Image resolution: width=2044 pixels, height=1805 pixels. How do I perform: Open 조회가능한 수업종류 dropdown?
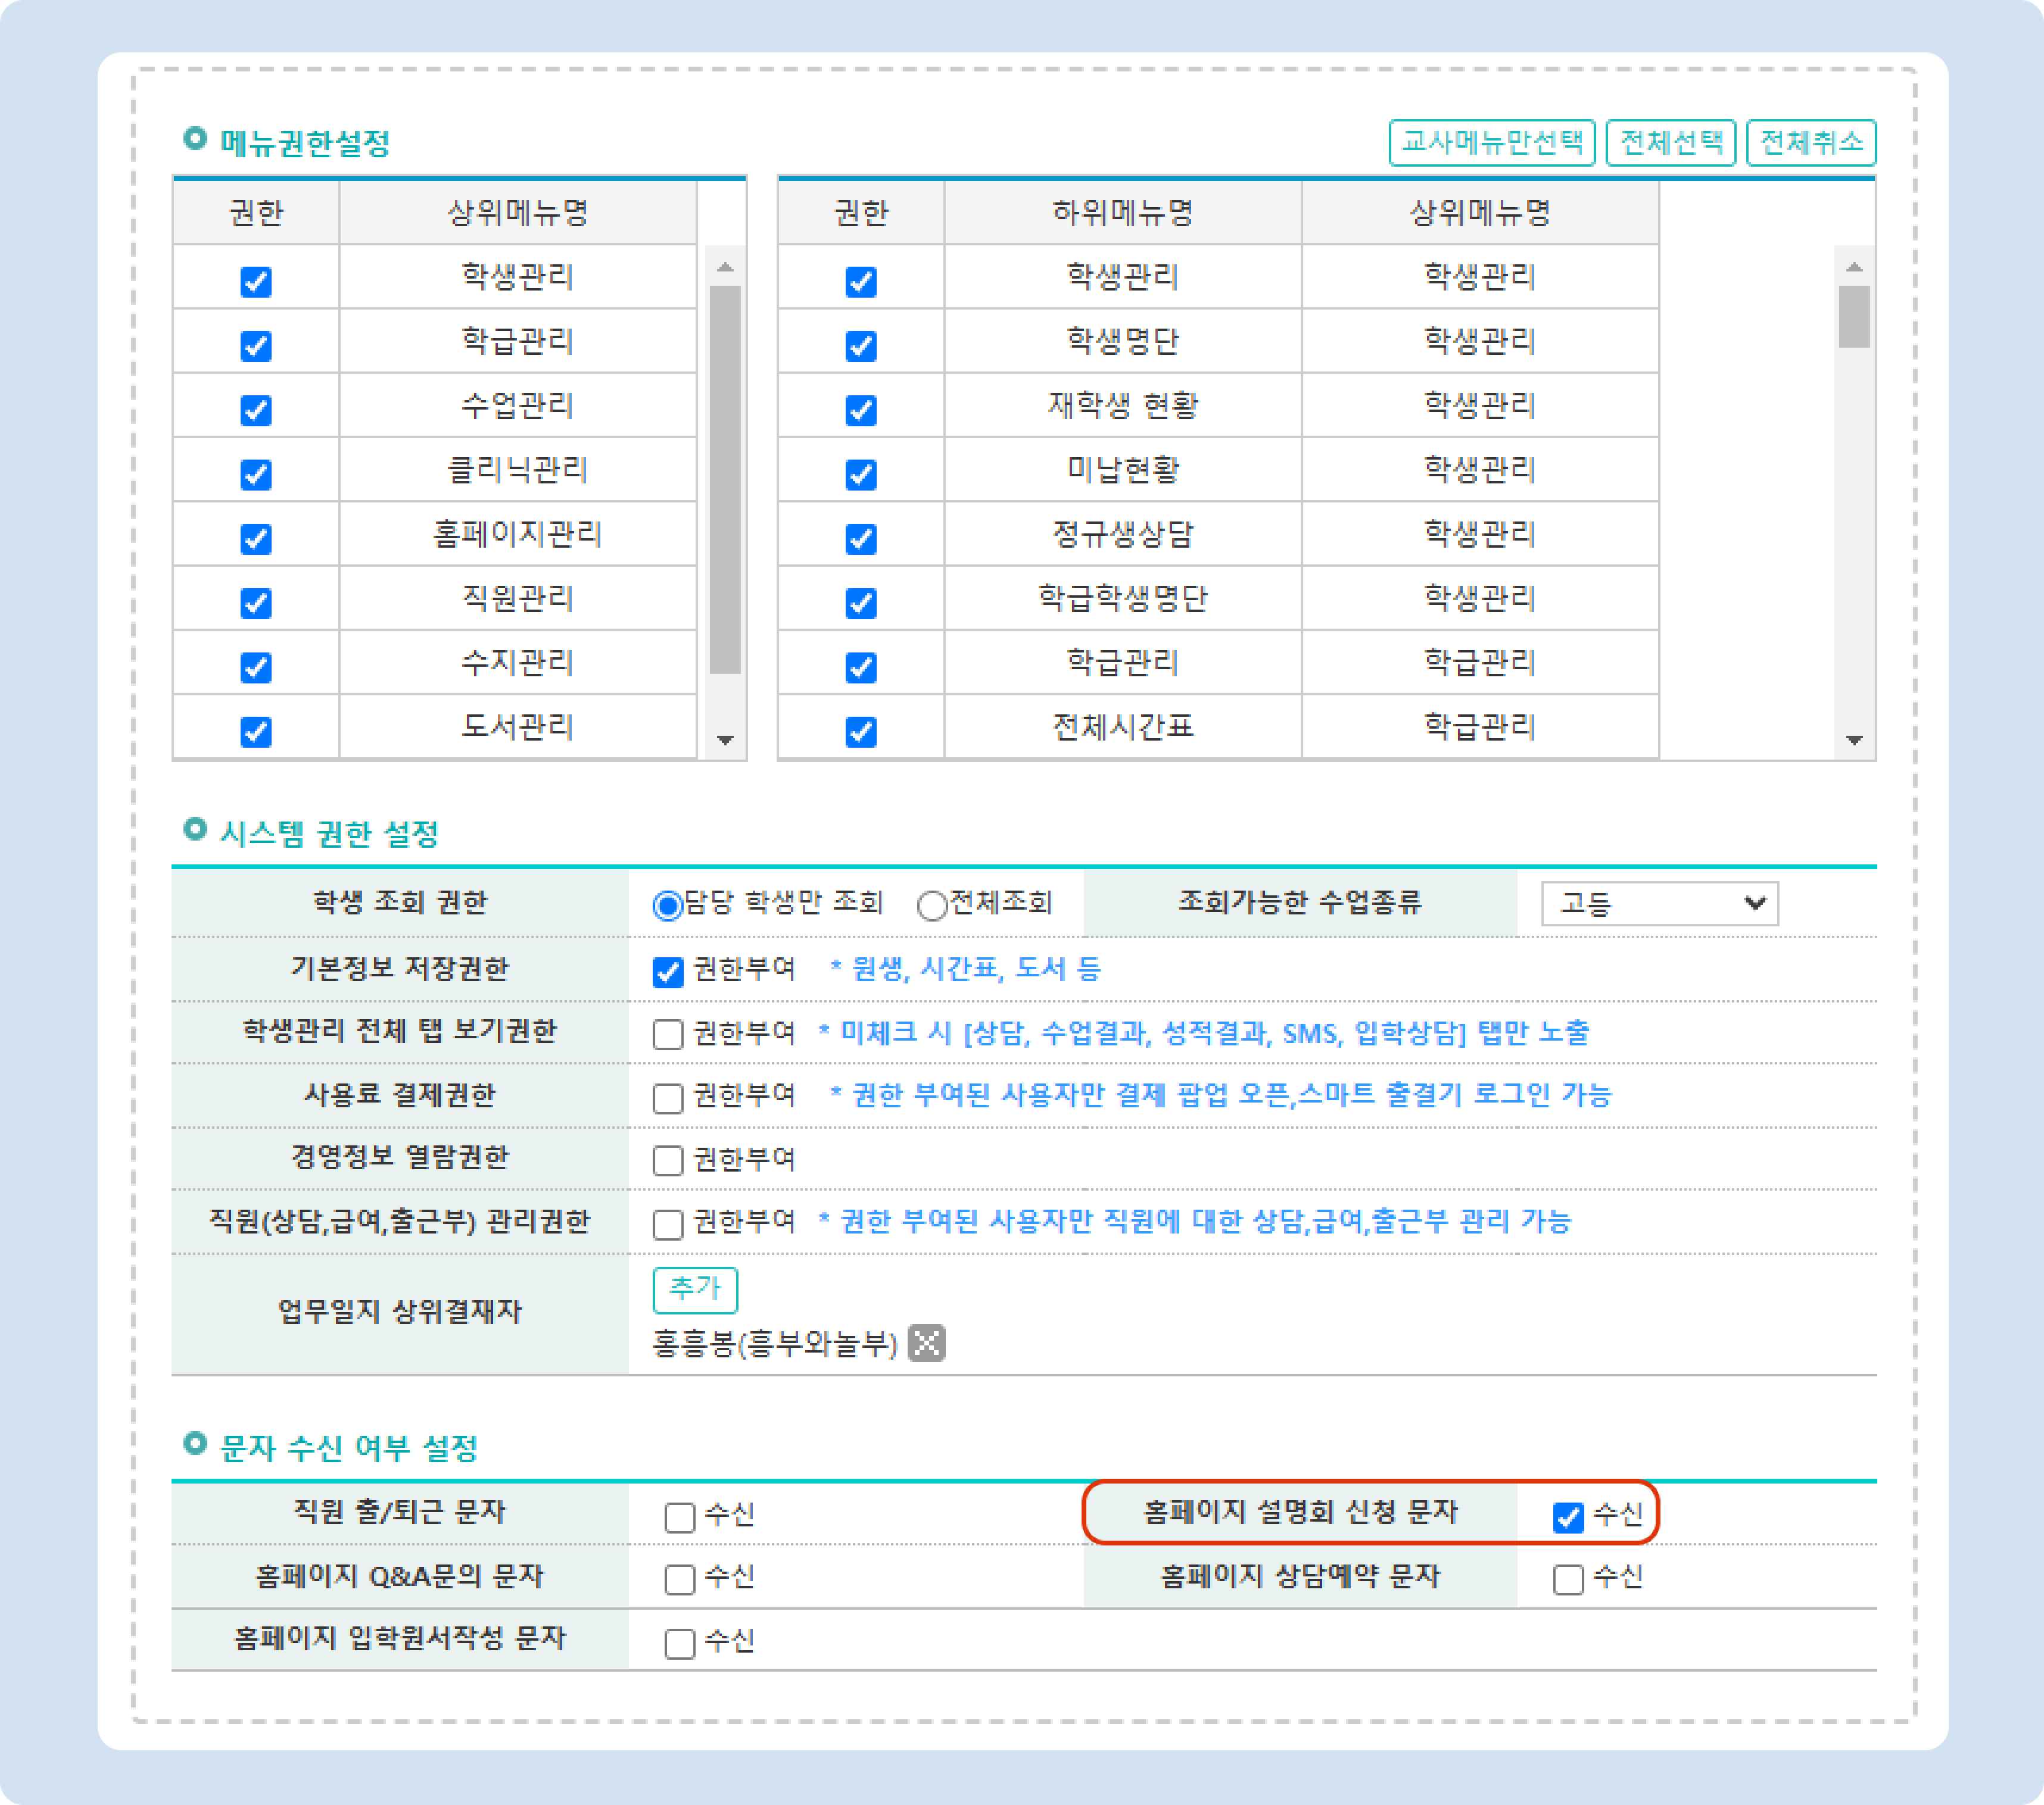coord(1659,904)
